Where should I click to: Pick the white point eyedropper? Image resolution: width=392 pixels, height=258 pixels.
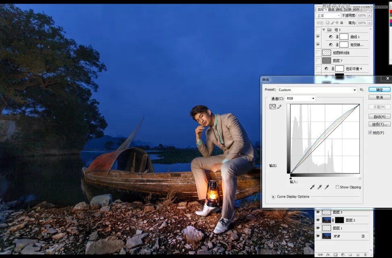point(327,187)
